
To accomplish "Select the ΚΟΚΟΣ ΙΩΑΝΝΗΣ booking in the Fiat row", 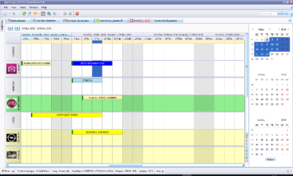I will point(102,98).
